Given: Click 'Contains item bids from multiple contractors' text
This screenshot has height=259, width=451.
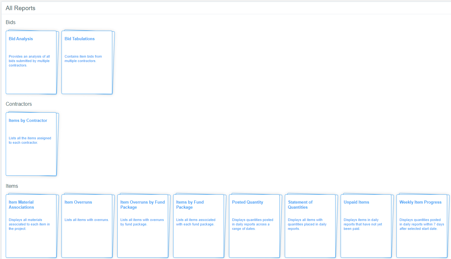Looking at the screenshot, I should tap(83, 59).
